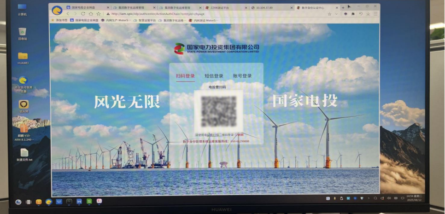This screenshot has width=445, height=214.
Task: Click the address bar URL field
Action: pyautogui.click(x=216, y=14)
